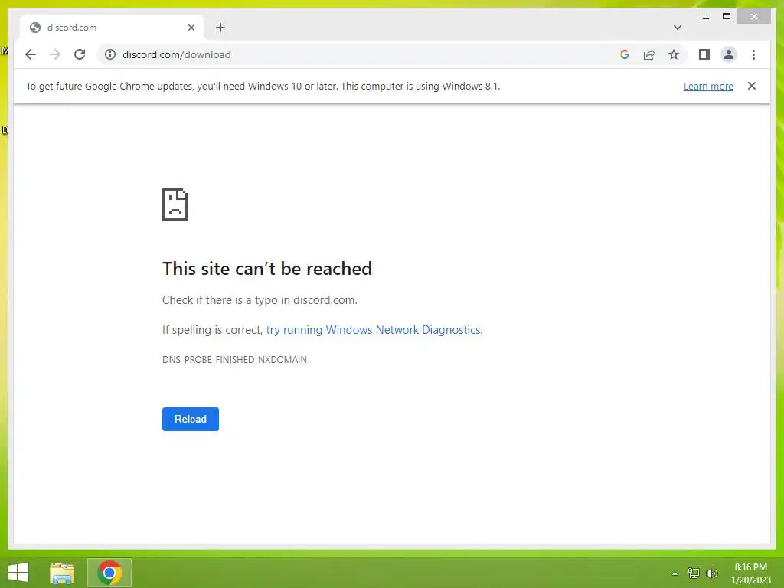Click the taskbar clock showing 8:16 PM
The height and width of the screenshot is (588, 784).
click(x=750, y=573)
